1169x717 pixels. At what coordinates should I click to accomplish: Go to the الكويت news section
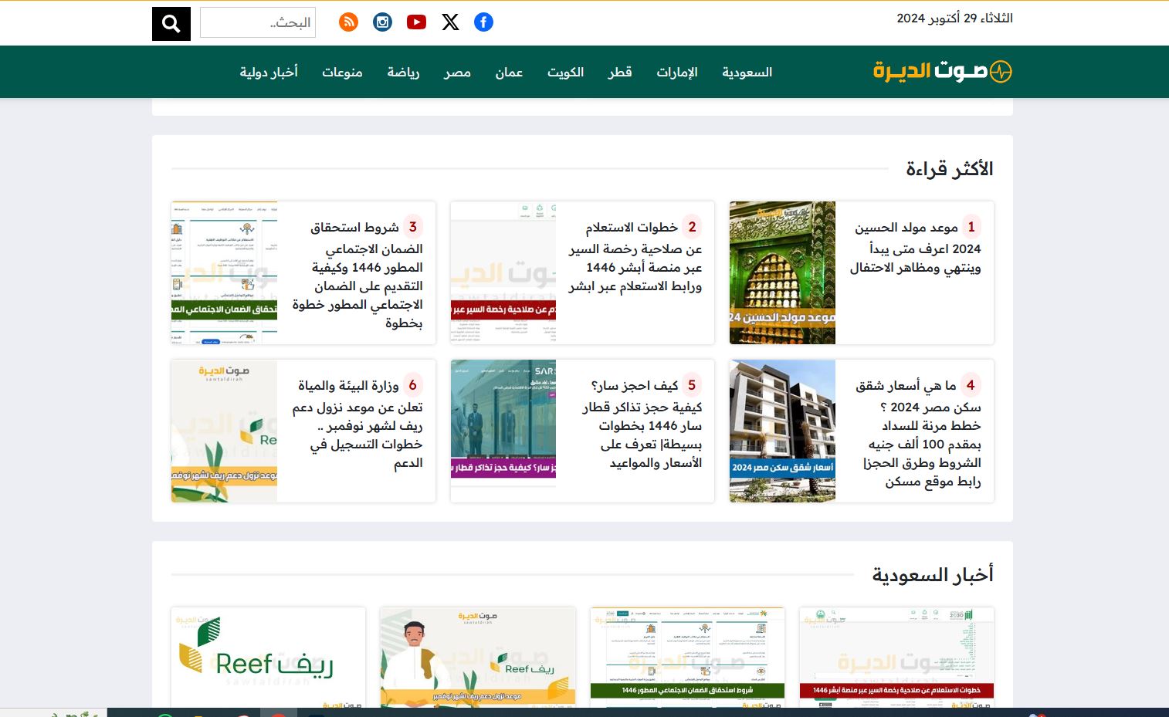(x=565, y=73)
